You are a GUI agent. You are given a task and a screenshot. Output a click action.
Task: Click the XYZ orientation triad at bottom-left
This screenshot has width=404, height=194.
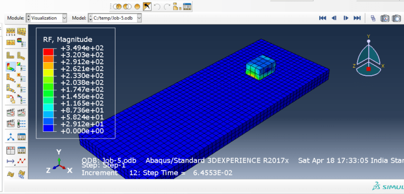coord(59,162)
